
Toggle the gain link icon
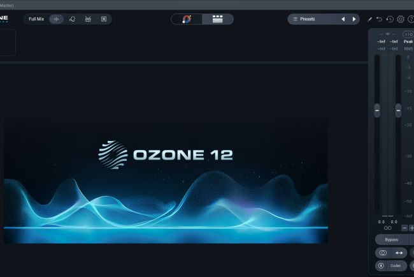point(387,228)
